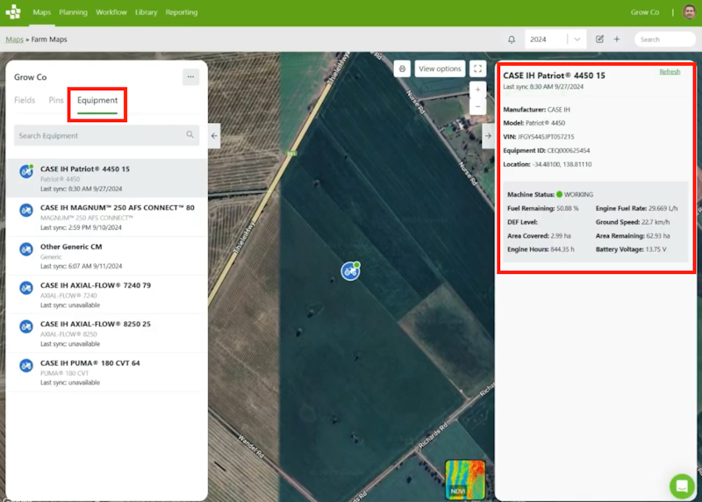Click tractor icon beside PUMA 180 CVT 64

click(26, 365)
